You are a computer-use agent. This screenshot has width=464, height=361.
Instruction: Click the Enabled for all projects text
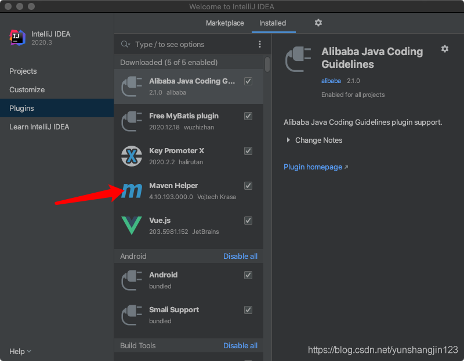click(x=353, y=95)
